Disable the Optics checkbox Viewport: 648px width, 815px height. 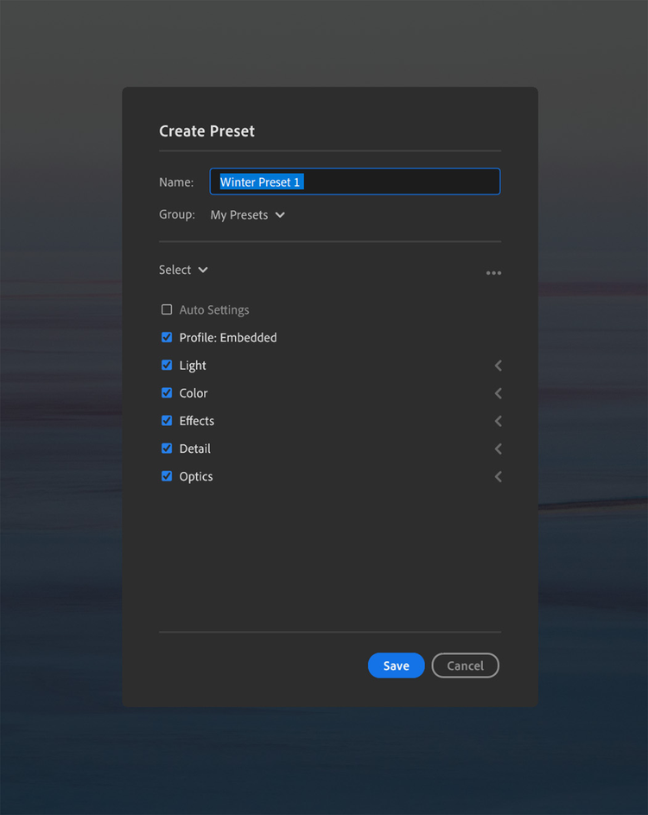166,475
